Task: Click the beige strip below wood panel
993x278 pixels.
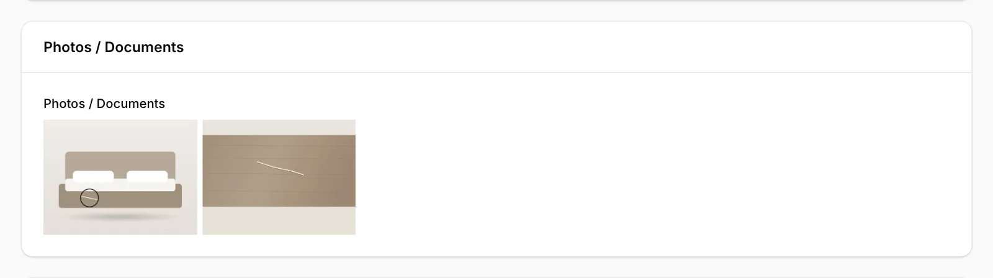Action: (279, 220)
